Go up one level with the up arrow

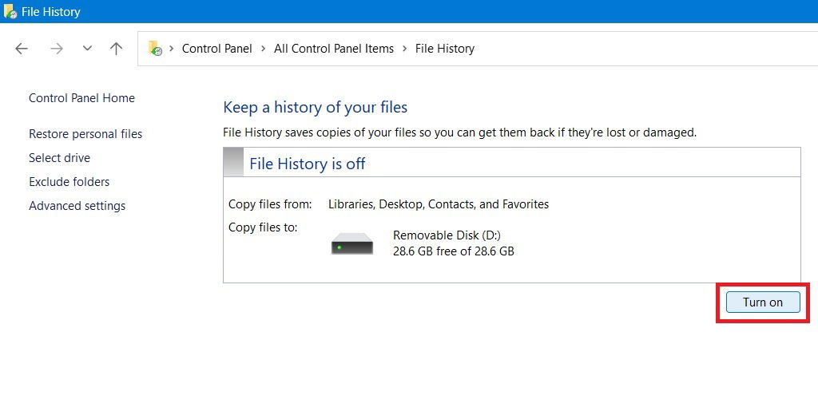tap(116, 49)
